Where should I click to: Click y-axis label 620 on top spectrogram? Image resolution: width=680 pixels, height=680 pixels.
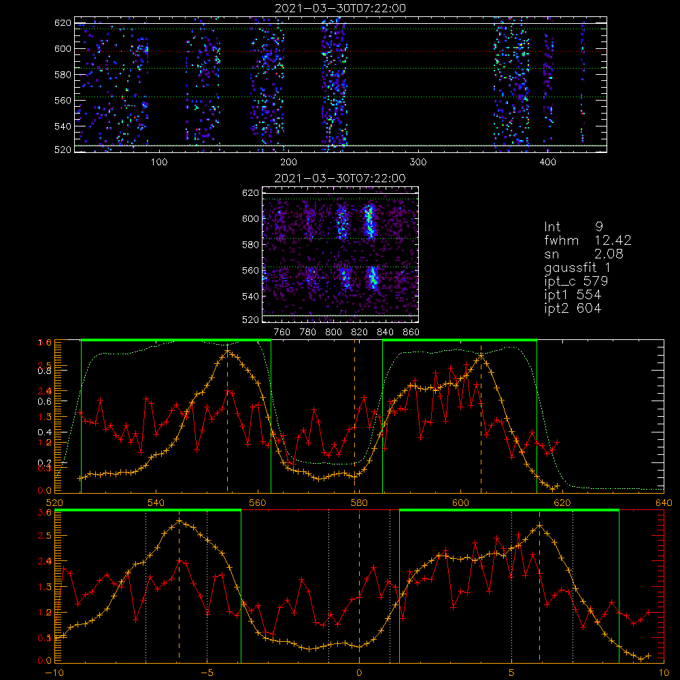tap(63, 23)
